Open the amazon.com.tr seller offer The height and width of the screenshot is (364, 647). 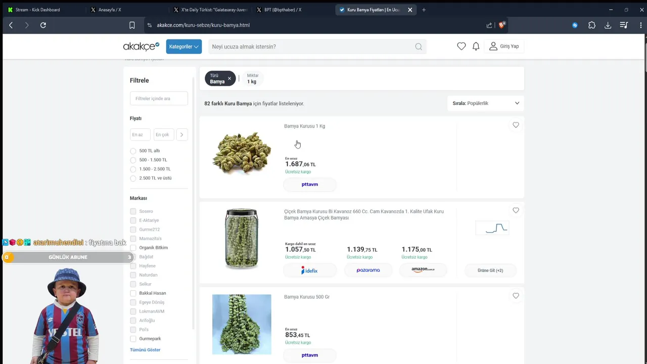pyautogui.click(x=423, y=270)
